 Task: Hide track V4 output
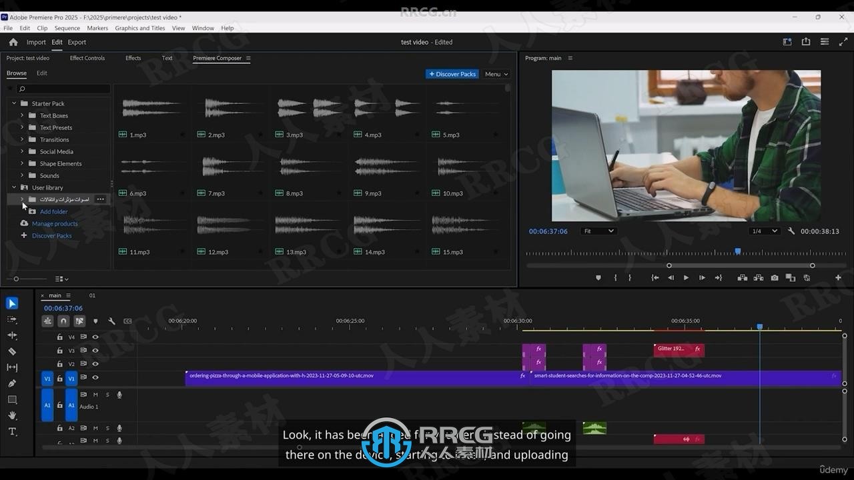pyautogui.click(x=95, y=337)
